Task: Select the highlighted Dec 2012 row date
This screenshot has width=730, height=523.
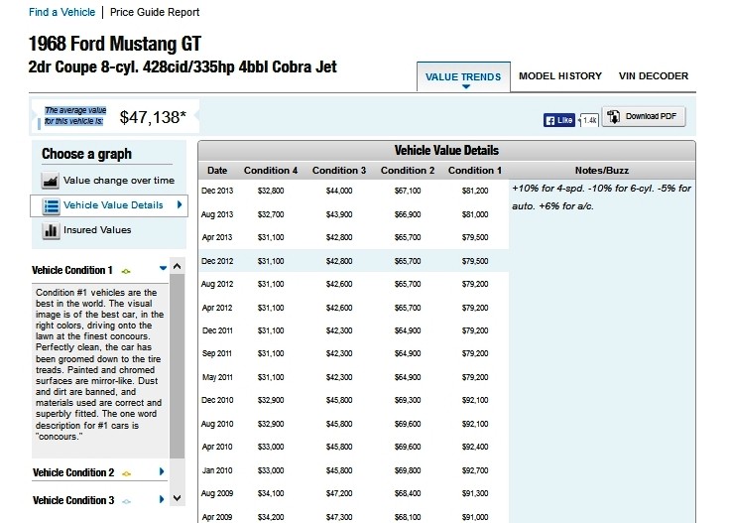Action: pos(217,261)
